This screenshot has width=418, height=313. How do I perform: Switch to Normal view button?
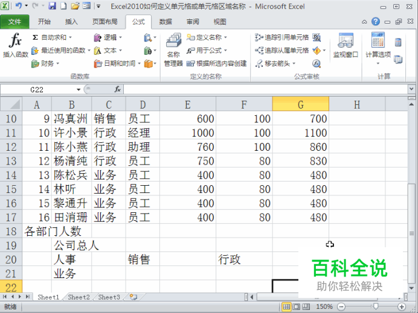(x=286, y=306)
